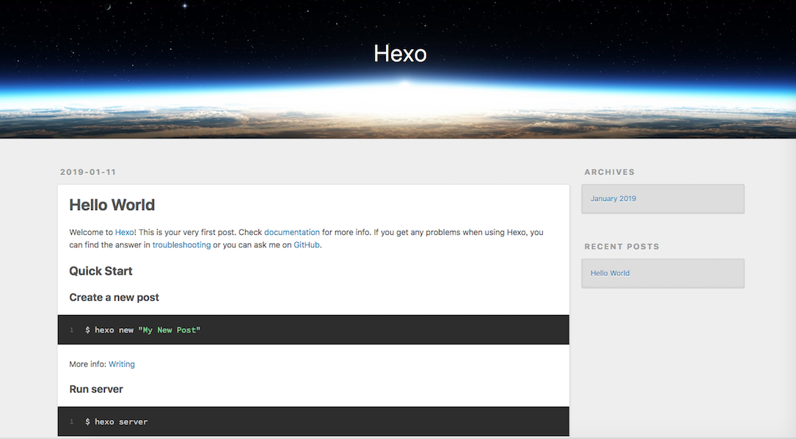Open Hello World in Recent Posts
The image size is (796, 439).
coord(610,273)
